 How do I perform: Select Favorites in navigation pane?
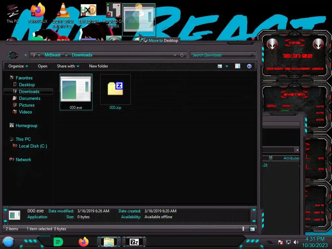(x=24, y=78)
